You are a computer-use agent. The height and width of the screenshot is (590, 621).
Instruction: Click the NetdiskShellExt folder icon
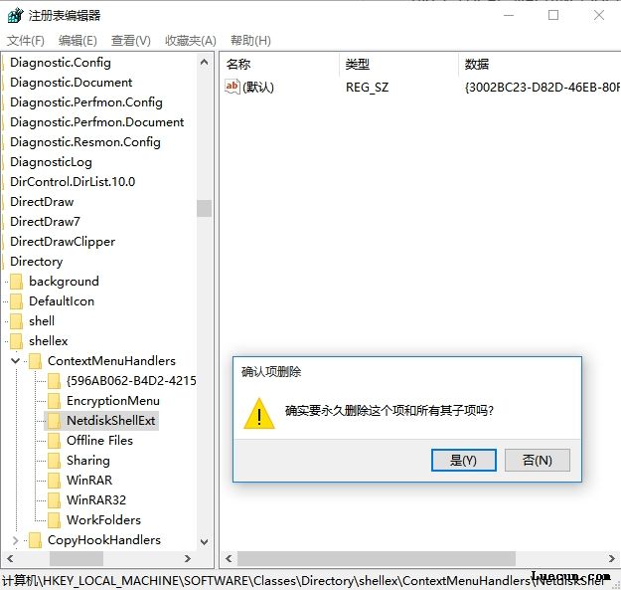pyautogui.click(x=54, y=421)
